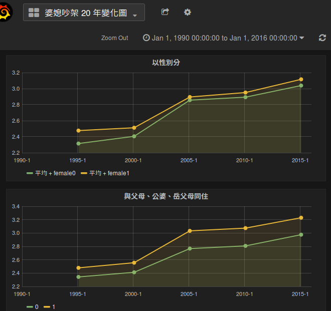Open the 與父母、公婆、岳父母同住 panel title menu
This screenshot has height=311, width=331.
coord(165,196)
